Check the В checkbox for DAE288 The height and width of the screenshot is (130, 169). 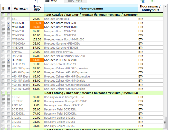pyautogui.click(x=3, y=56)
